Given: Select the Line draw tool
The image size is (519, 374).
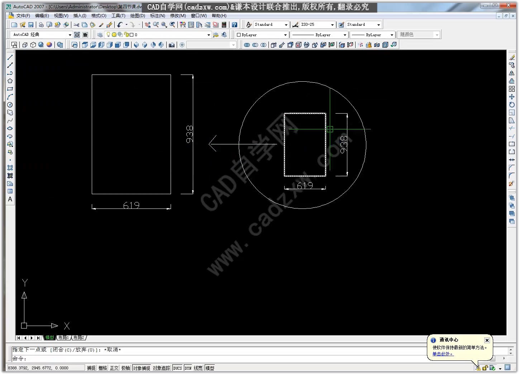Looking at the screenshot, I should click(10, 57).
